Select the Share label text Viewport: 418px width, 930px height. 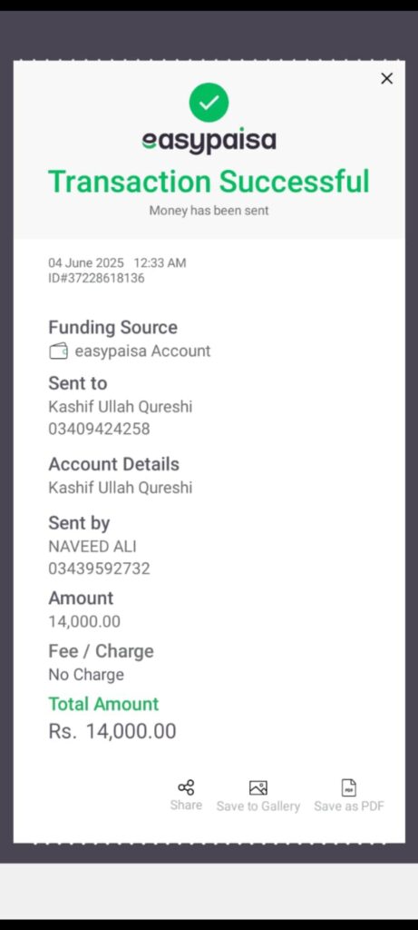186,805
